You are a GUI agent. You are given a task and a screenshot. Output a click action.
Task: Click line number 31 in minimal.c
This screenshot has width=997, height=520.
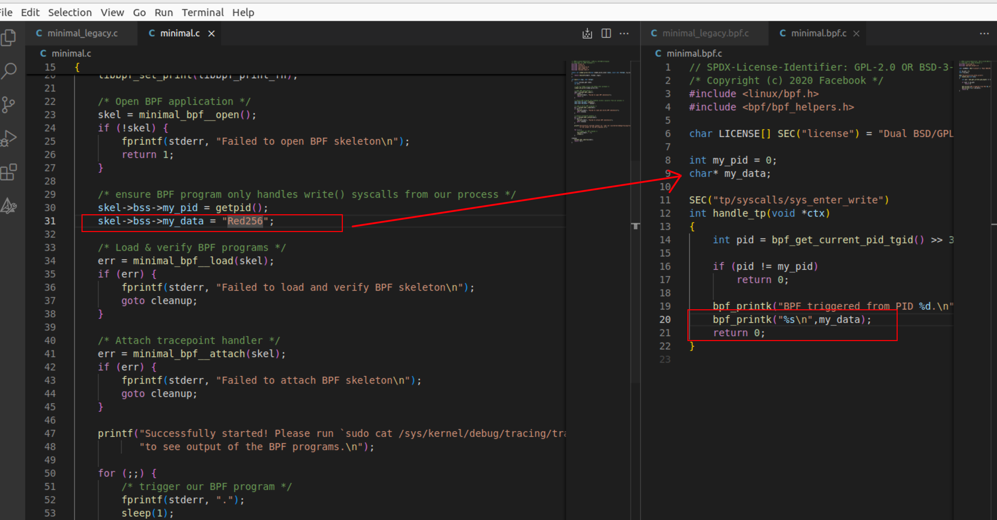click(x=50, y=221)
